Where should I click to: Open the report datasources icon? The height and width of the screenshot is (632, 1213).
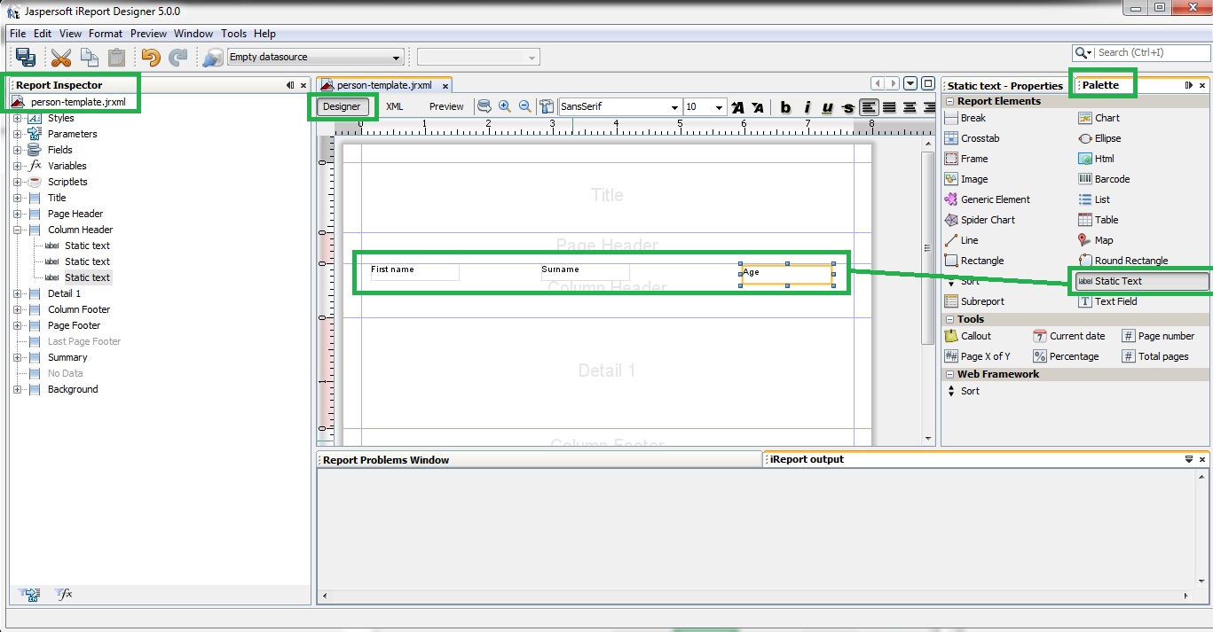pyautogui.click(x=212, y=58)
